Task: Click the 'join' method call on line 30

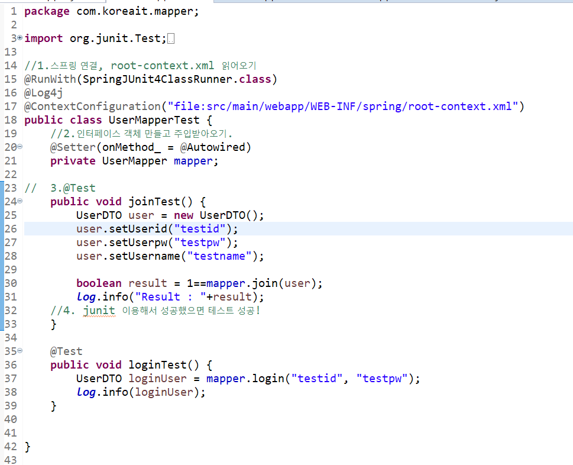Action: tap(264, 283)
